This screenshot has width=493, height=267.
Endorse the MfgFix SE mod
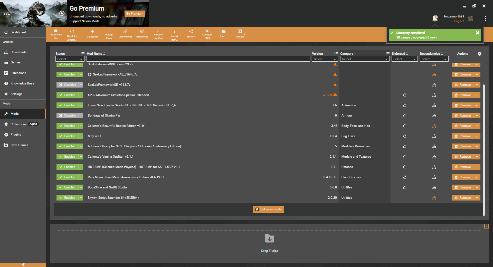point(405,136)
